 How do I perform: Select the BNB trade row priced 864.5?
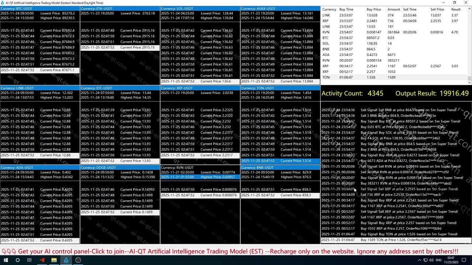394,49
